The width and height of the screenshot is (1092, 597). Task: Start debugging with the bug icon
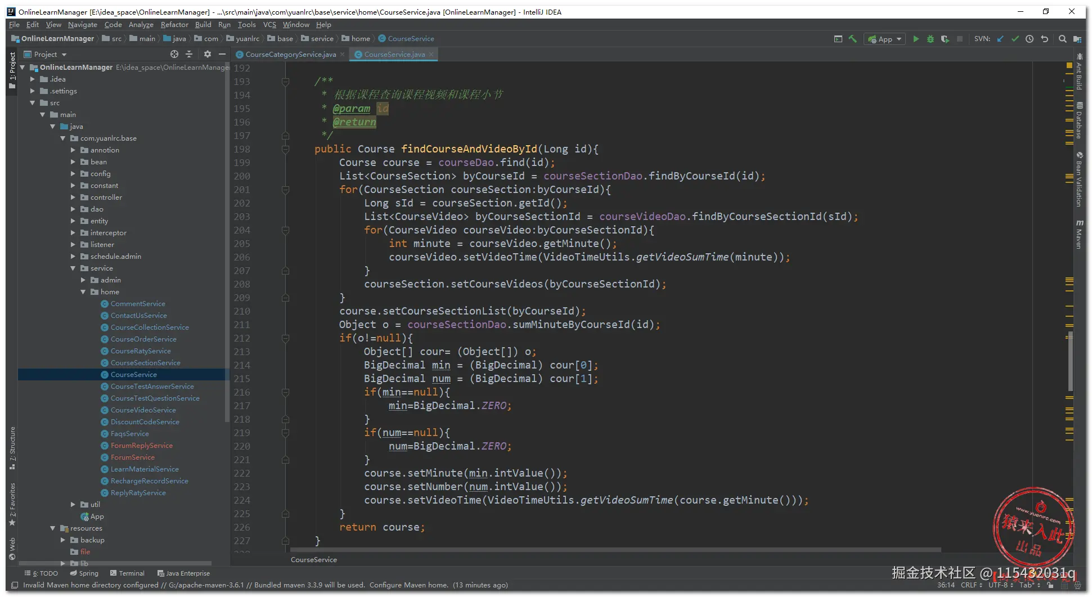point(931,39)
